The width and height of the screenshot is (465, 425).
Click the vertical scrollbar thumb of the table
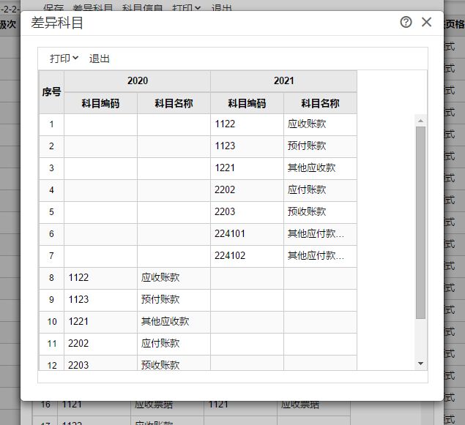(x=420, y=222)
